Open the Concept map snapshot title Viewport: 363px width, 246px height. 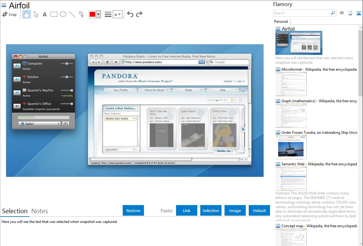(x=319, y=226)
